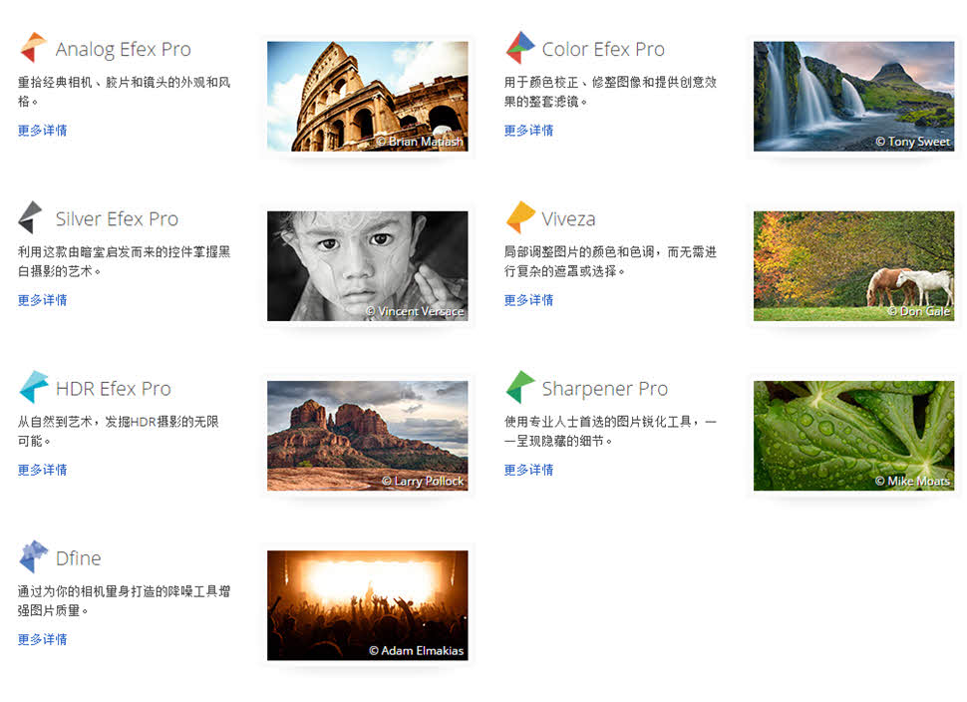Open 更多详情 link under Analog Efex Pro
The image size is (967, 702).
coord(43,131)
